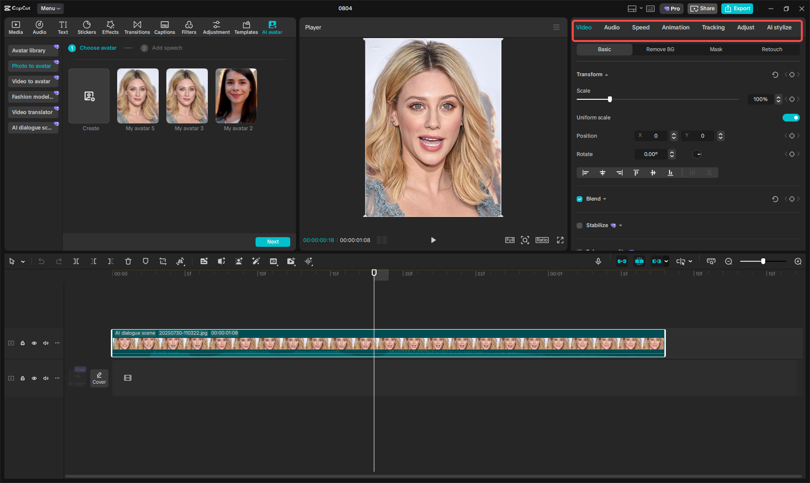Click the Next button

tap(272, 241)
